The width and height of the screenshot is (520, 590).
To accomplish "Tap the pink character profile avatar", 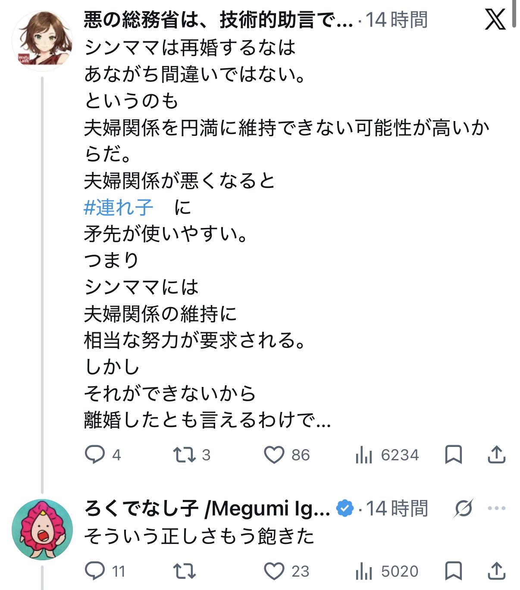I will [42, 529].
